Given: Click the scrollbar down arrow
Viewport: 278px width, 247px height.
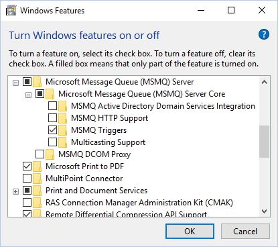Looking at the screenshot, I should click(265, 211).
